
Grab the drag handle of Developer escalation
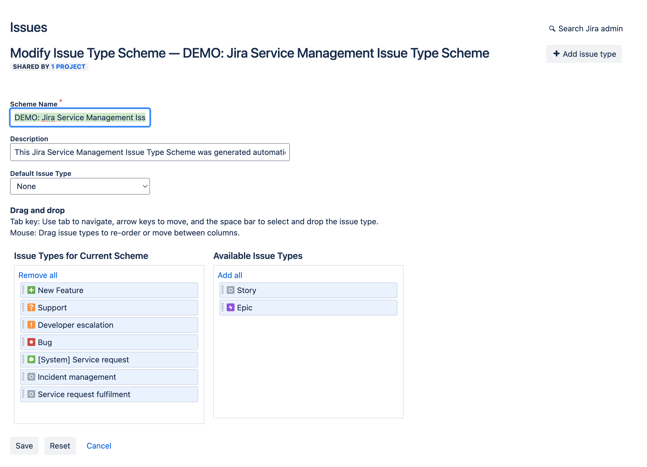tap(24, 325)
